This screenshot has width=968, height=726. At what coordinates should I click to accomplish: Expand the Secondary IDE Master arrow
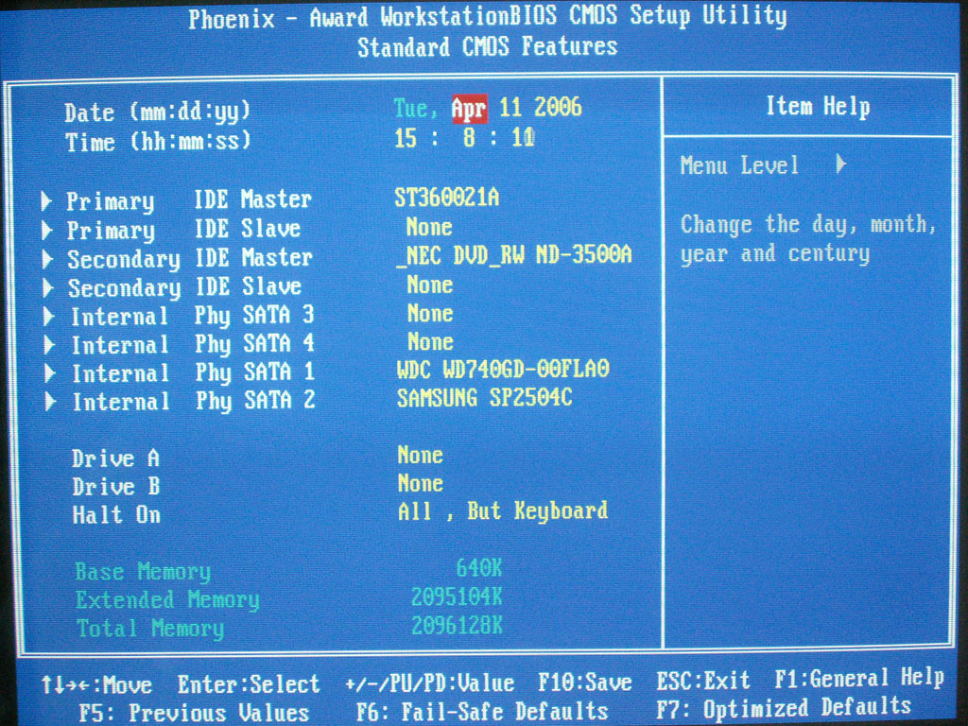click(48, 258)
